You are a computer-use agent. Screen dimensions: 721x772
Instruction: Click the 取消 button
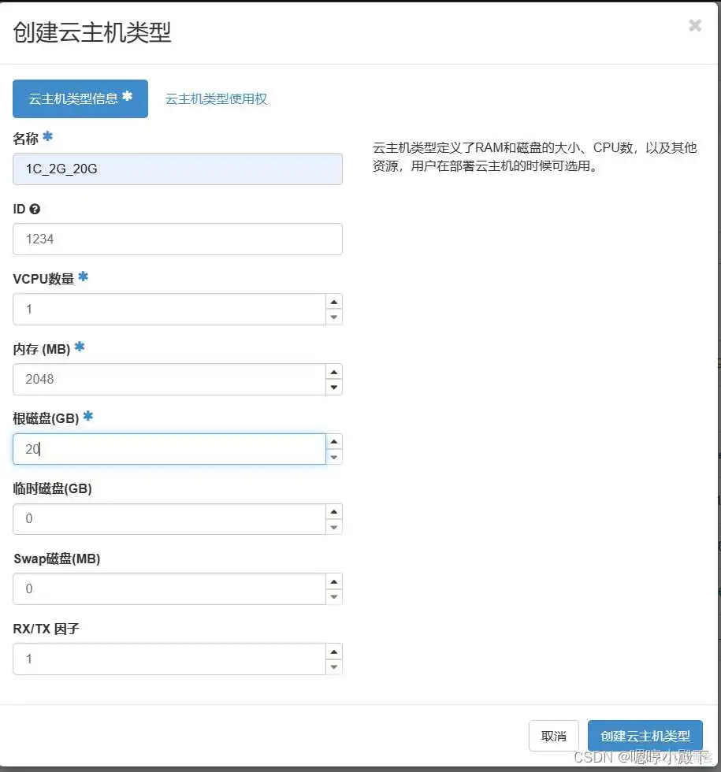554,735
